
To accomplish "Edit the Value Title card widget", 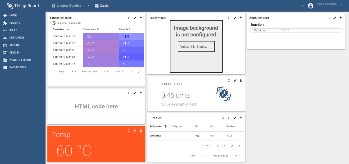I will pos(235,80).
